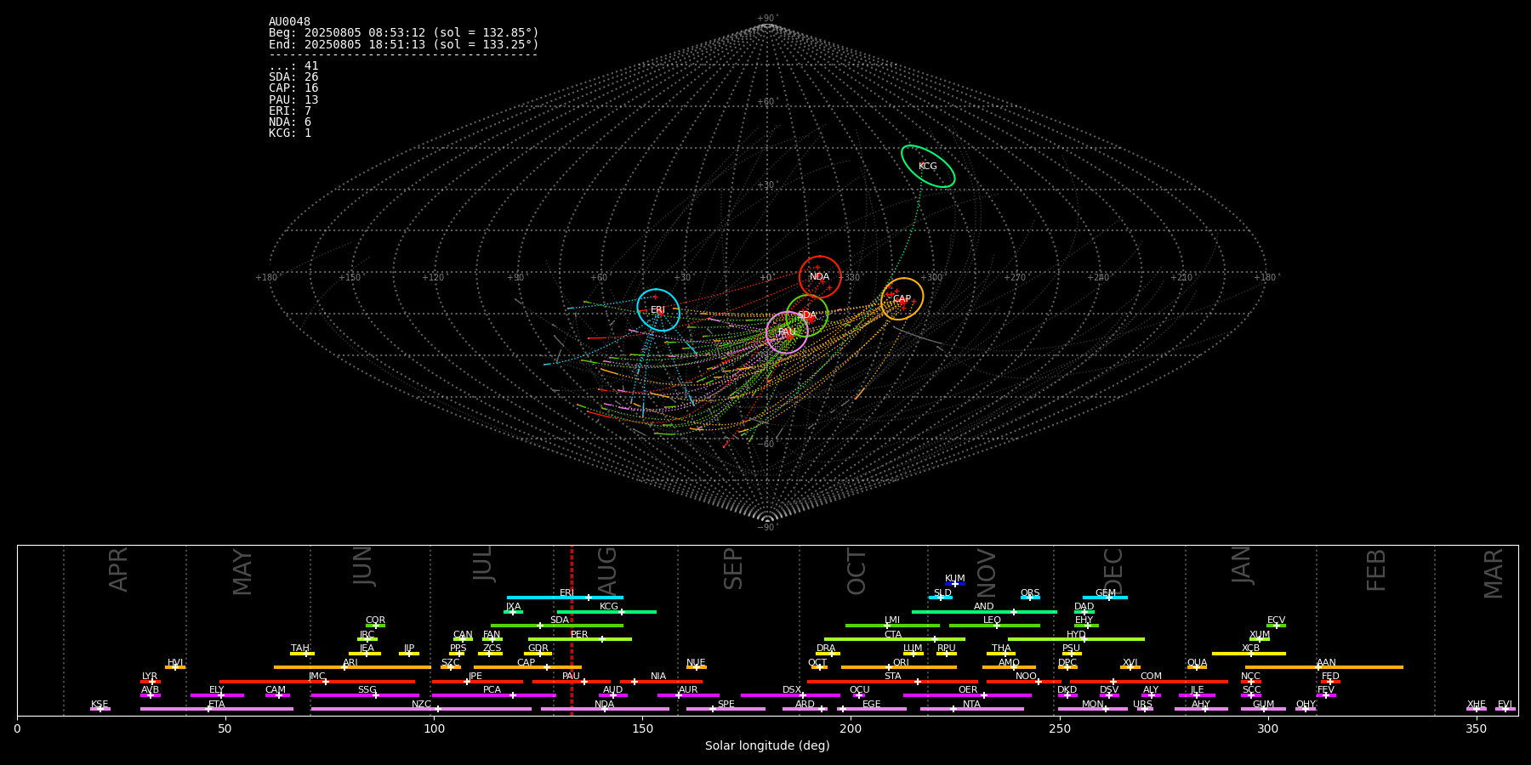Image resolution: width=1531 pixels, height=765 pixels.
Task: Select the orange CAP radiant circle on the map
Action: click(x=902, y=299)
